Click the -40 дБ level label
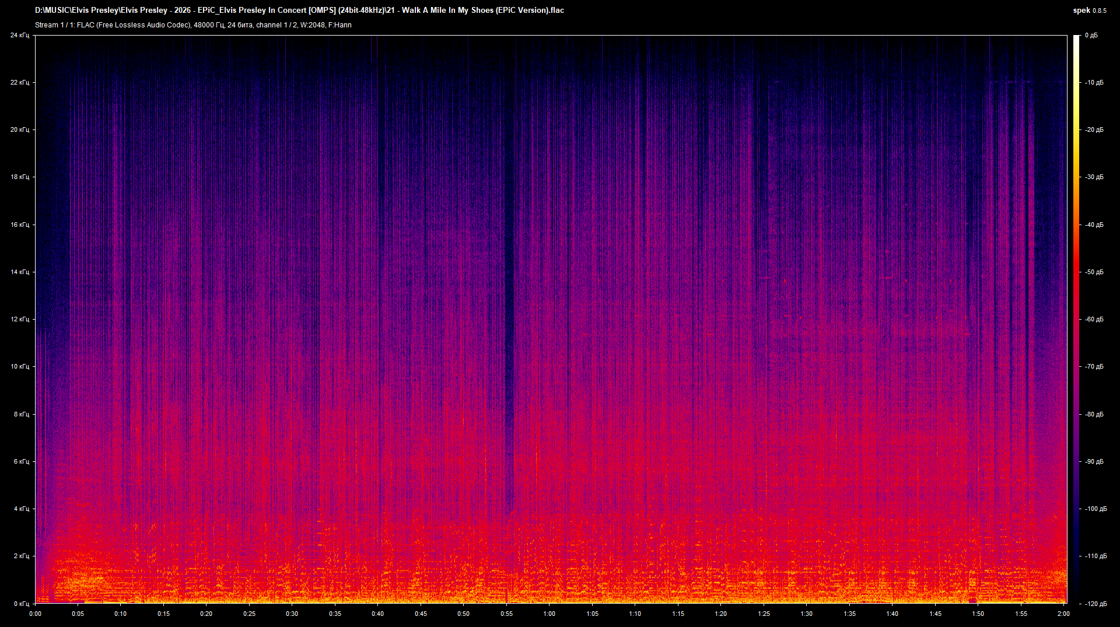This screenshot has height=627, width=1120. tap(1094, 225)
